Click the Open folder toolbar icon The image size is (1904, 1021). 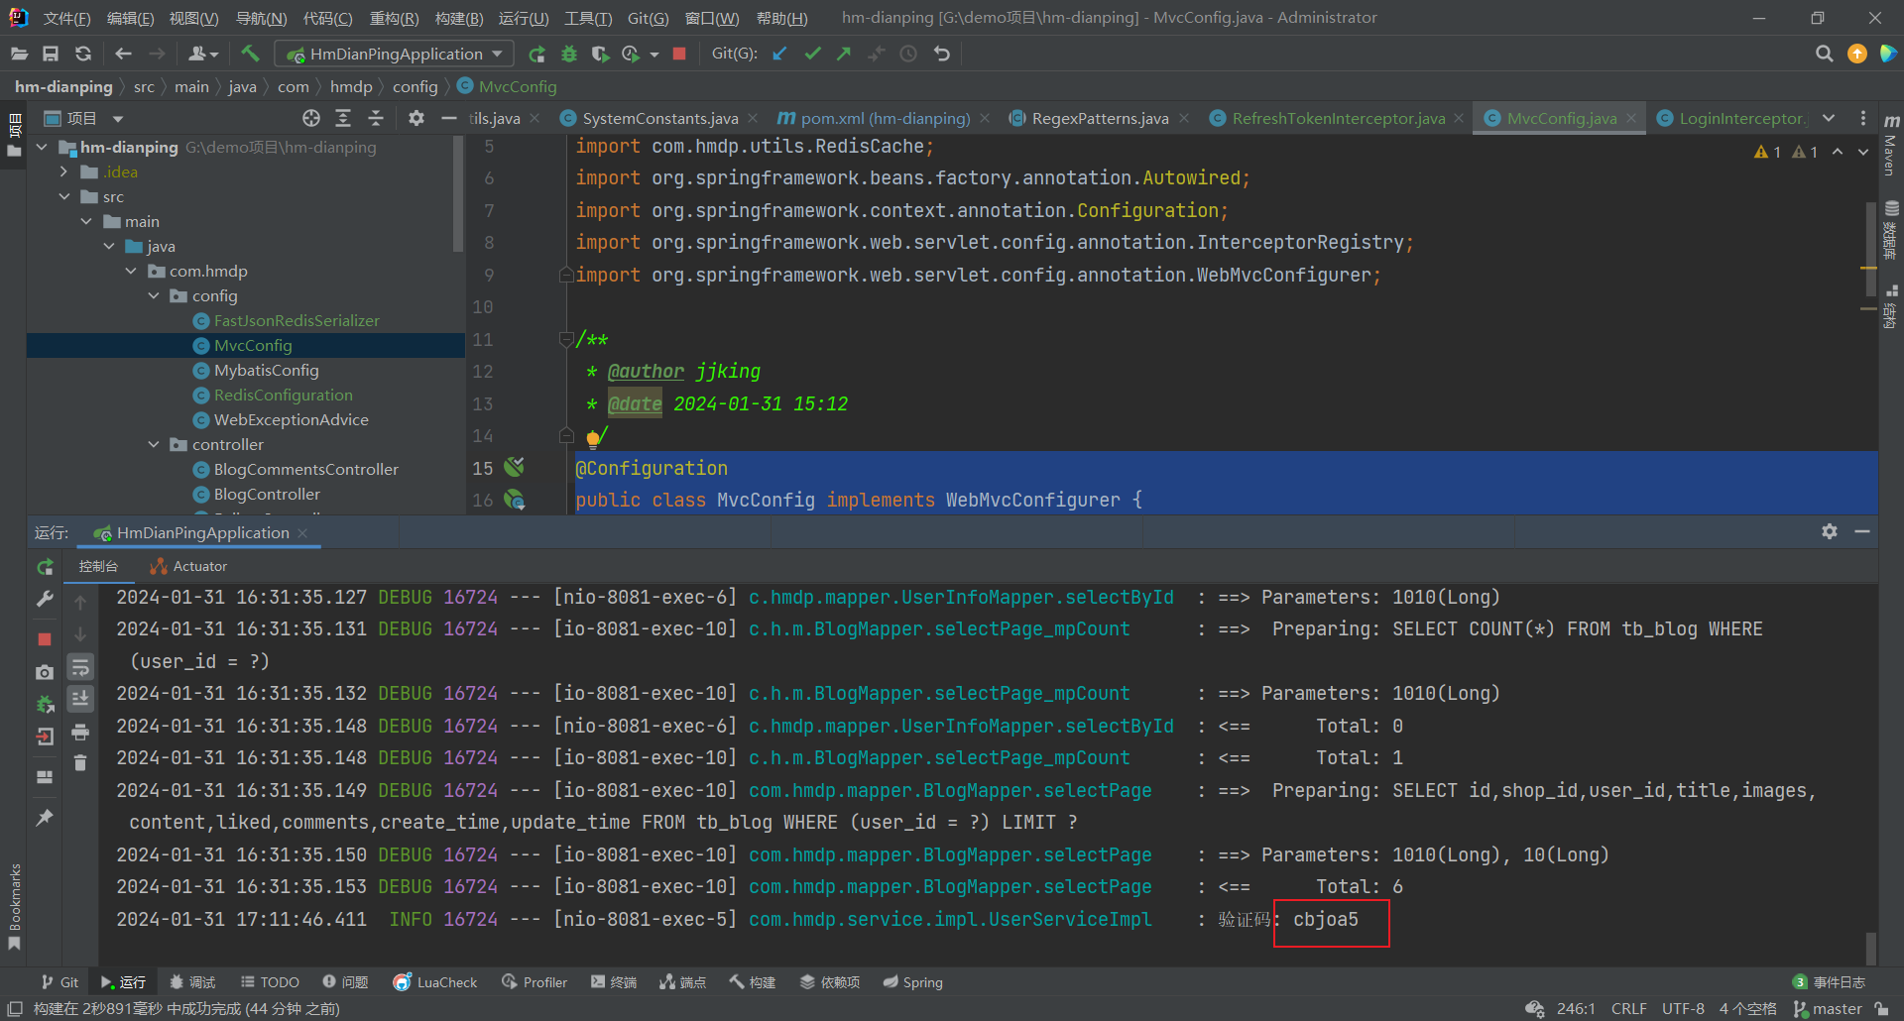pyautogui.click(x=19, y=54)
